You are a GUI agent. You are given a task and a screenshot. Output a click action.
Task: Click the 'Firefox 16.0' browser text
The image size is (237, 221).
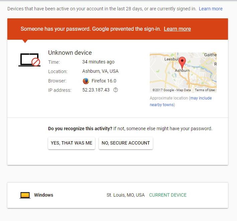click(x=104, y=81)
